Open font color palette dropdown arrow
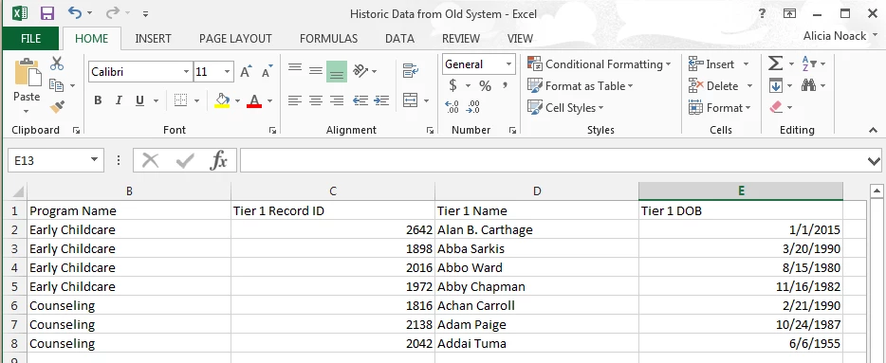This screenshot has height=363, width=886. click(x=269, y=101)
